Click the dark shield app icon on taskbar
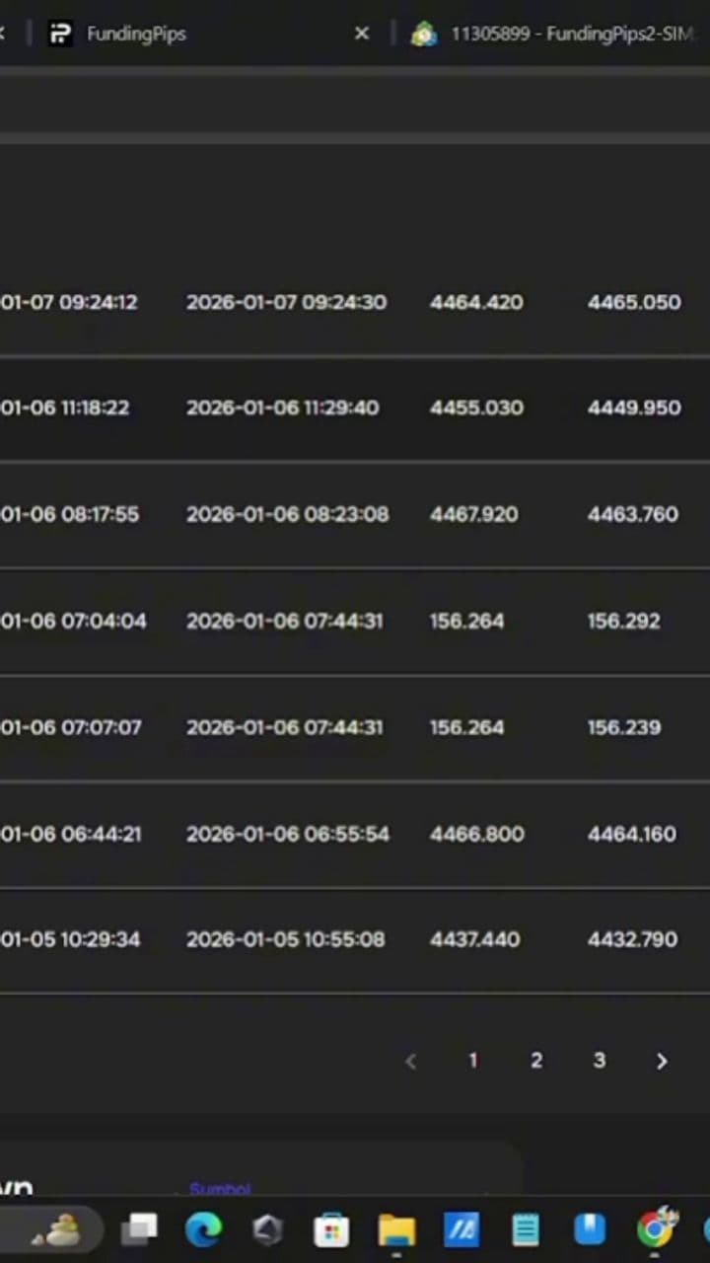Viewport: 710px width, 1263px height. point(267,1229)
